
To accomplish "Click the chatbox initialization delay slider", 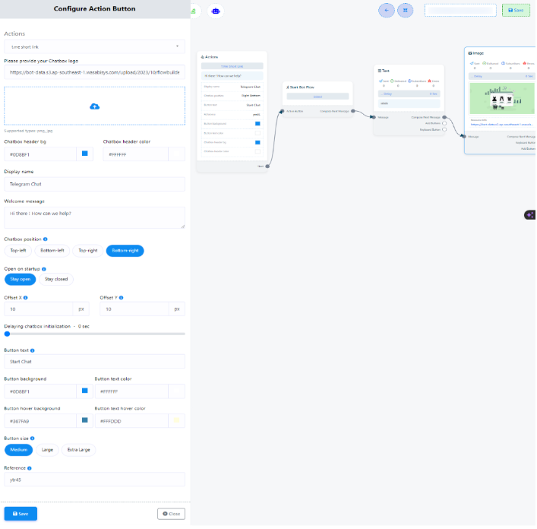I will 94,334.
